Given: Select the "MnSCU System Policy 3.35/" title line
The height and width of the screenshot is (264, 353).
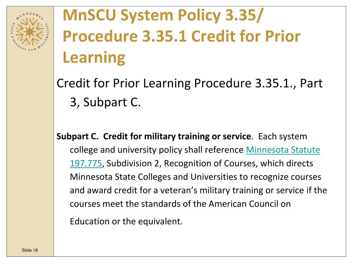Looking at the screenshot, I should pyautogui.click(x=163, y=15).
